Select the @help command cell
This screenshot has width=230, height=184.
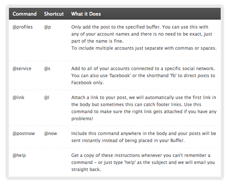pos(19,155)
